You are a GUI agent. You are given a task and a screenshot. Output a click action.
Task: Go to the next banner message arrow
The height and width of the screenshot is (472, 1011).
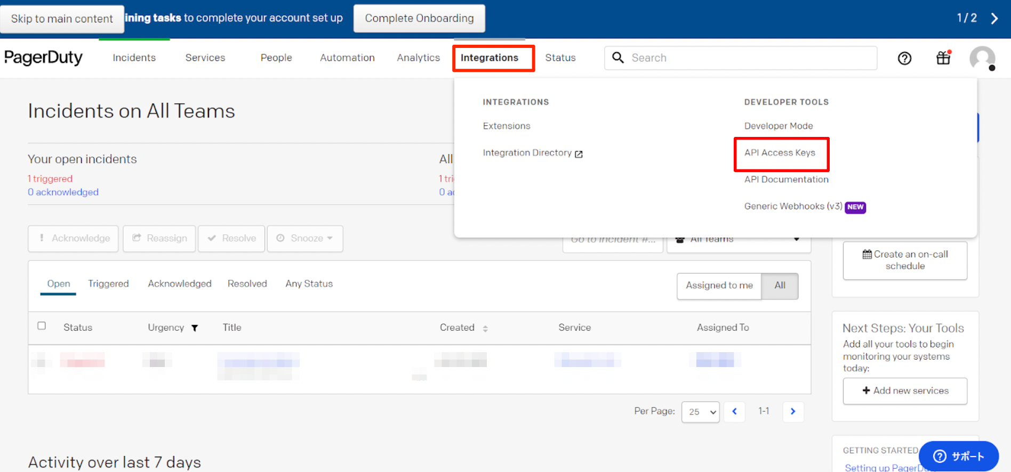pos(994,19)
